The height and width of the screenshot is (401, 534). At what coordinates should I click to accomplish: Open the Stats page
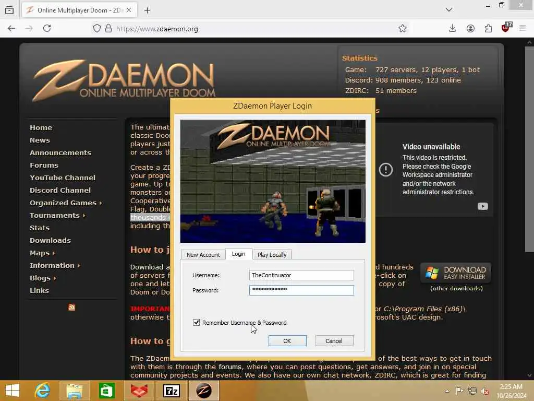click(40, 228)
